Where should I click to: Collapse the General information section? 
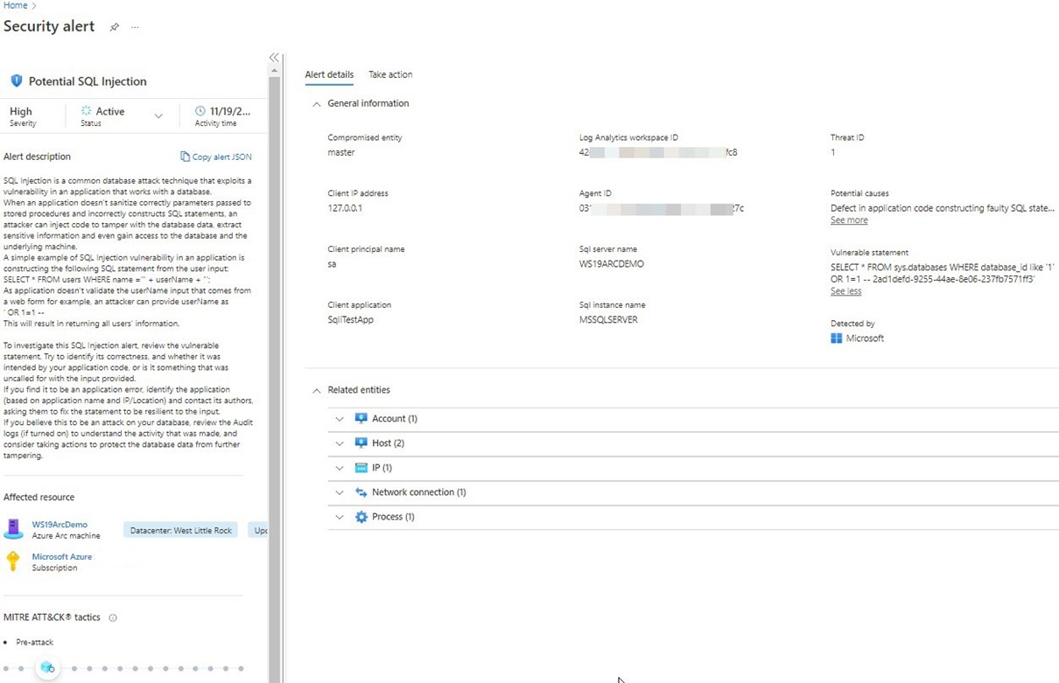point(317,103)
